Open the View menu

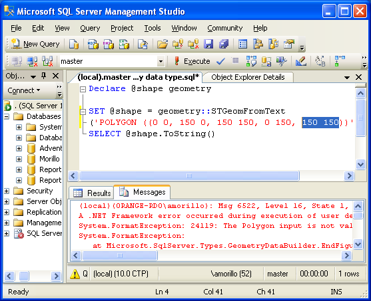(62, 28)
